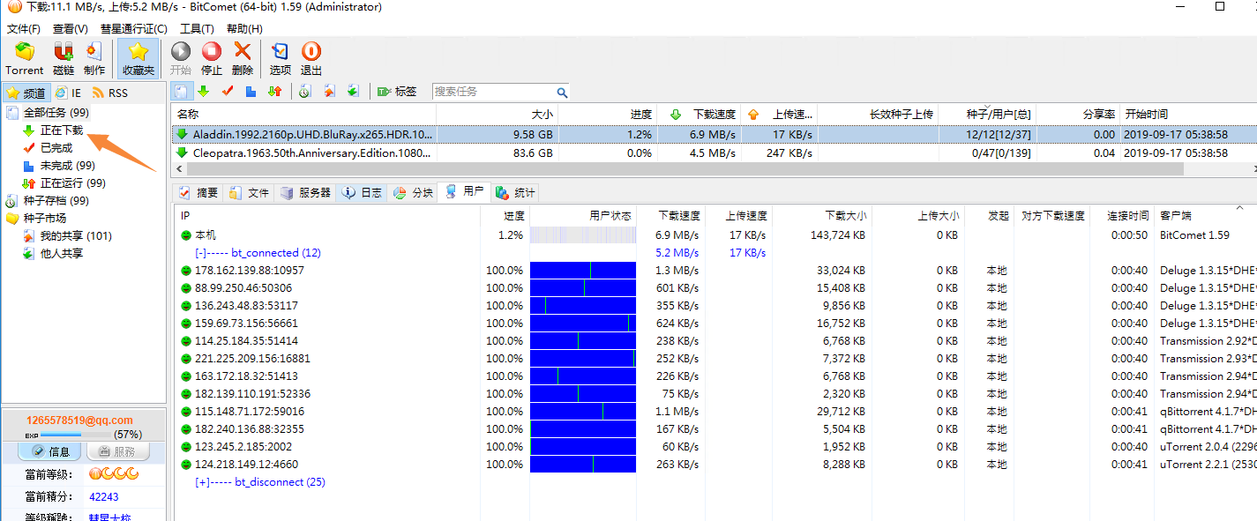
Task: Switch to the IE sidebar tab
Action: (x=68, y=93)
